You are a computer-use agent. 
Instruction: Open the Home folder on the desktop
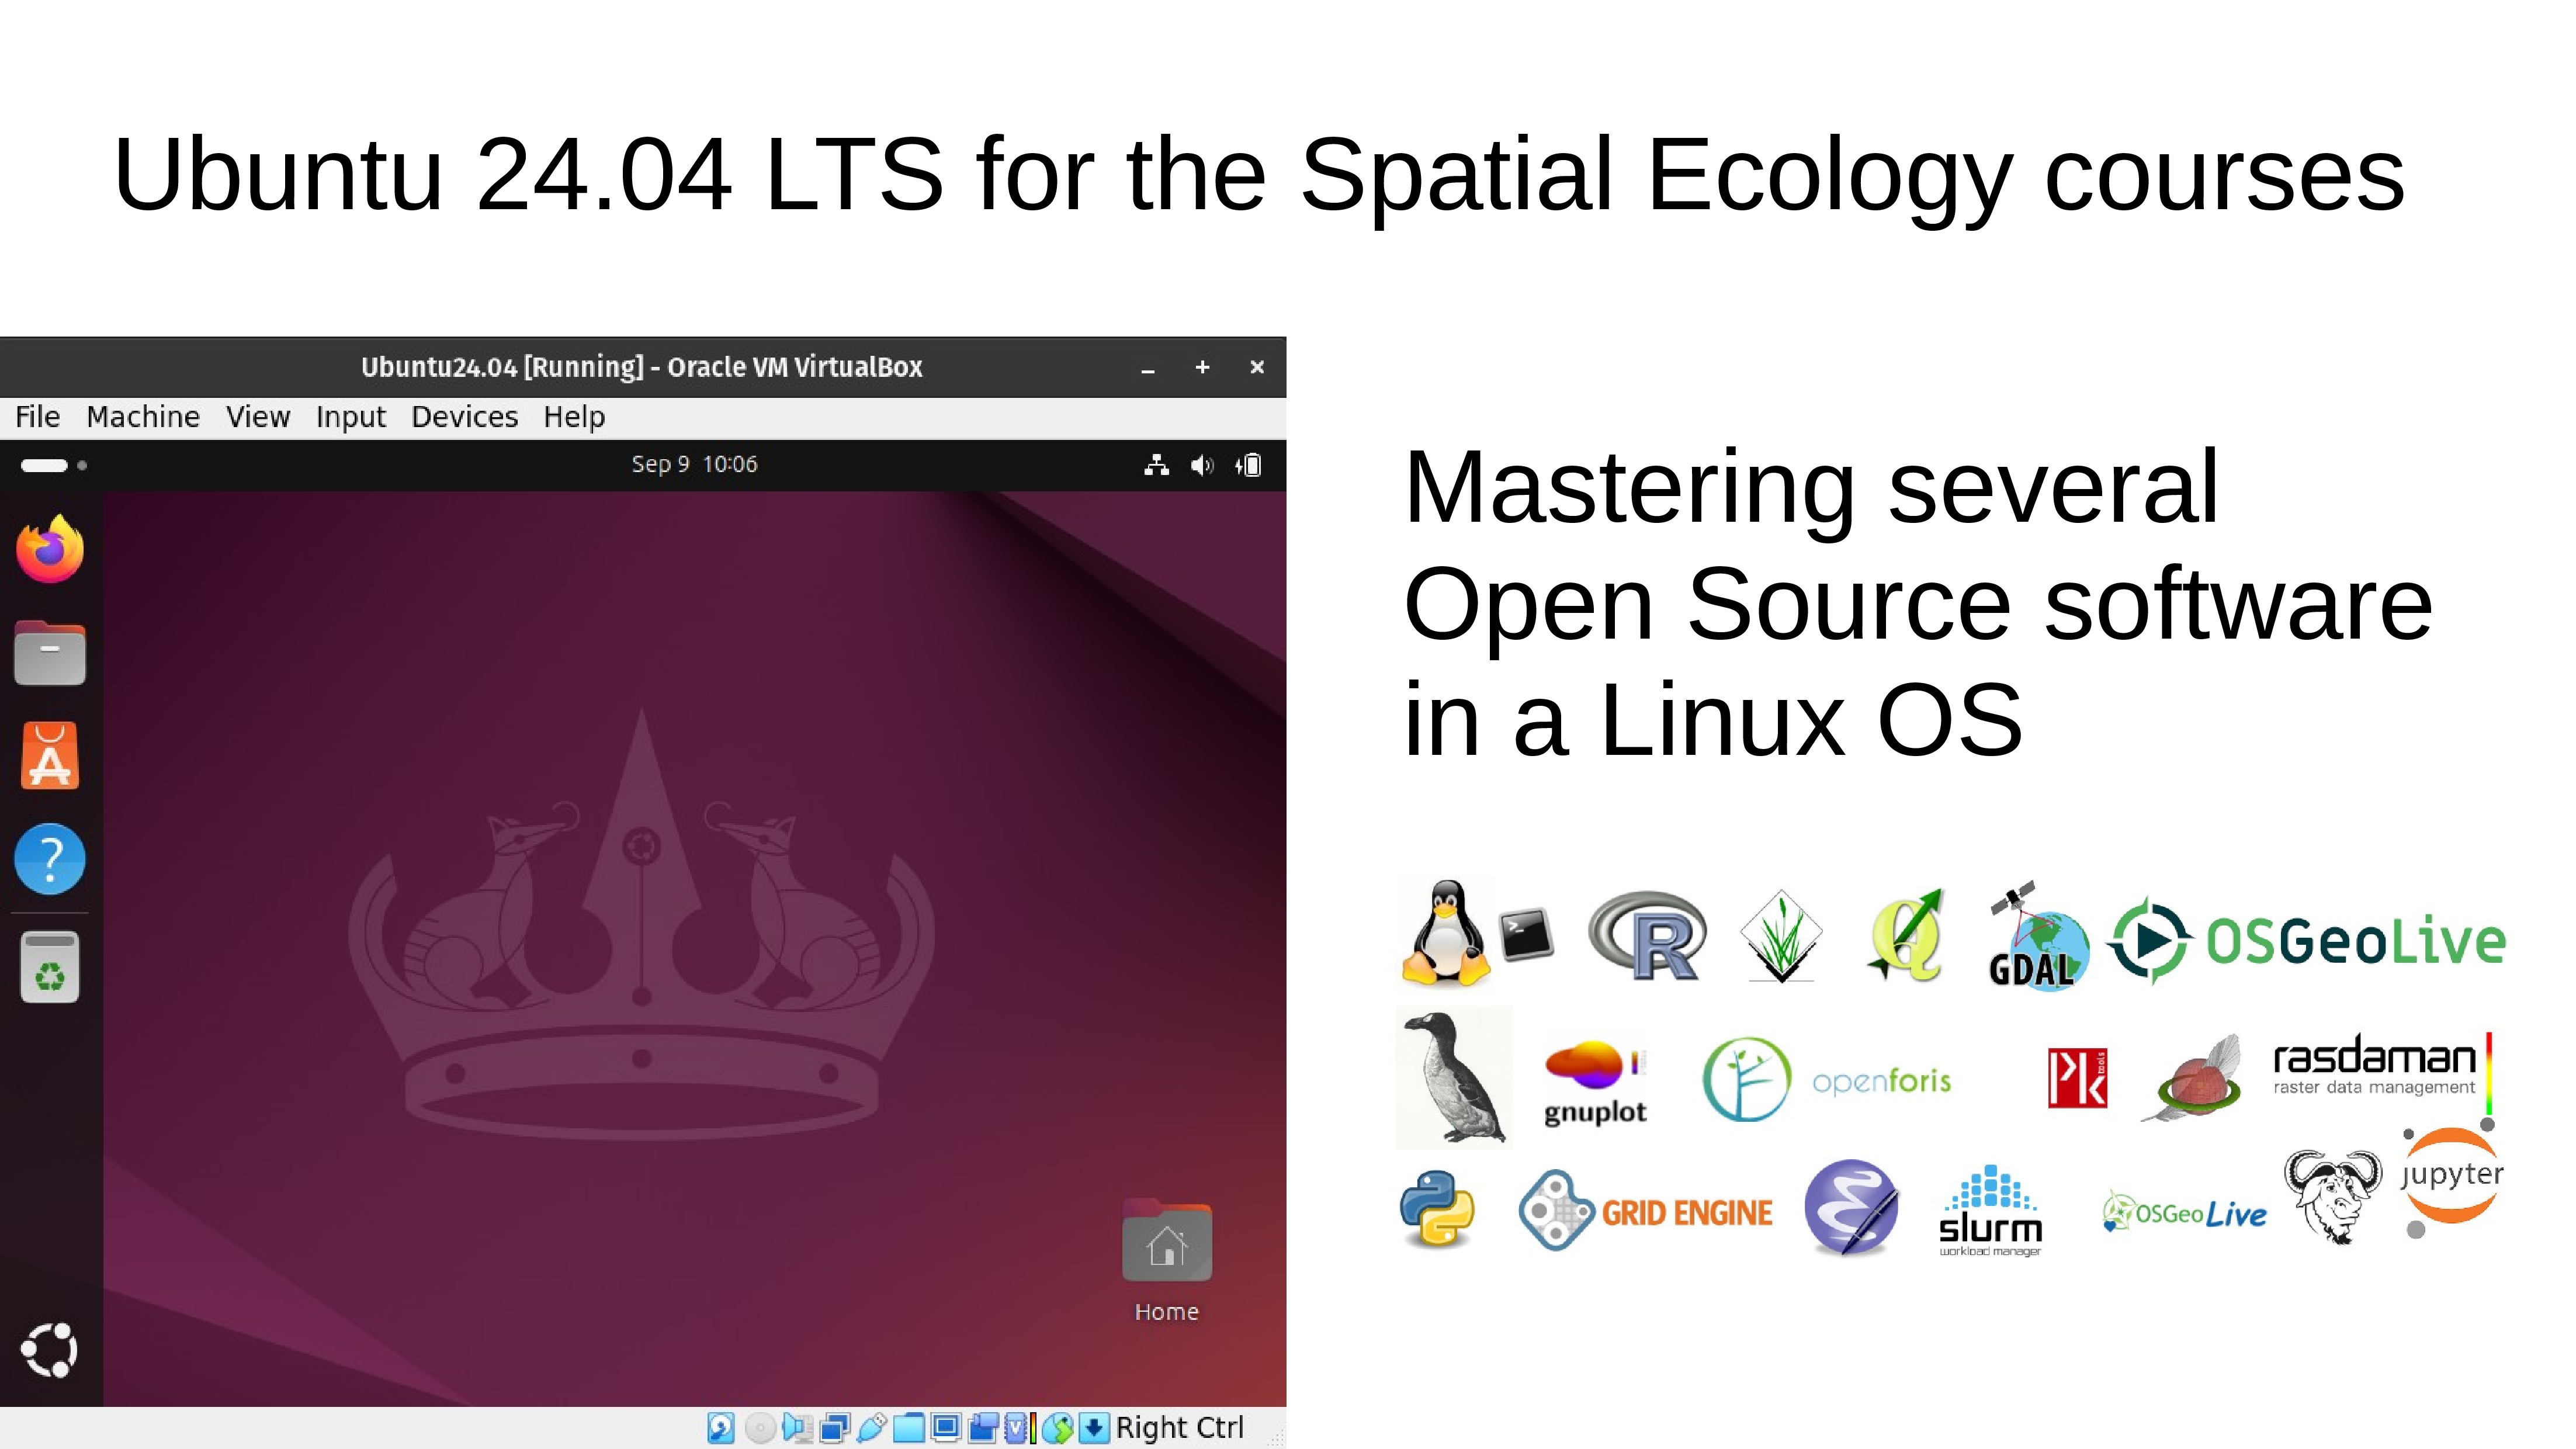(x=1166, y=1261)
